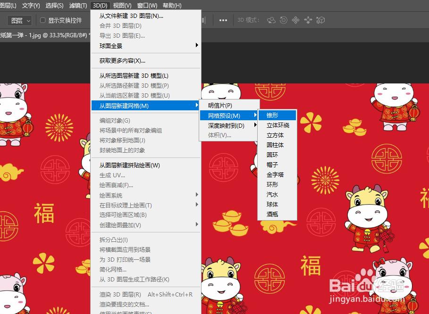Select the 3D pan object mode icon
Image resolution: width=429 pixels, height=314 pixels.
point(296,20)
